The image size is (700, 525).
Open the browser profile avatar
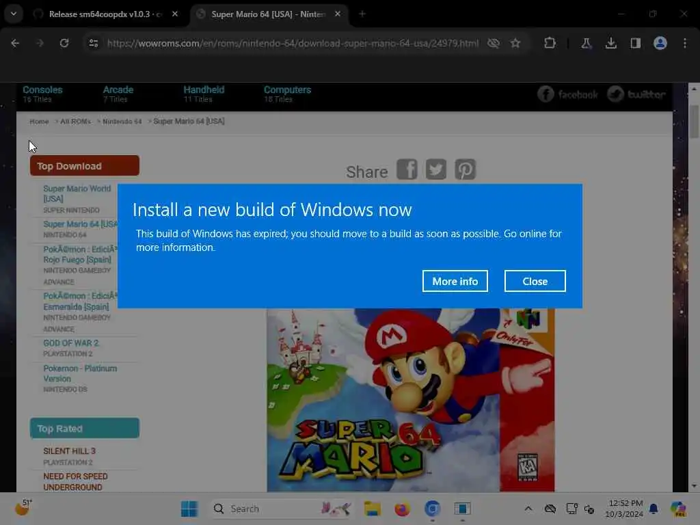pos(660,43)
